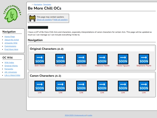Open About the Artist link
Screen dimensions: 157x118
coord(12,40)
